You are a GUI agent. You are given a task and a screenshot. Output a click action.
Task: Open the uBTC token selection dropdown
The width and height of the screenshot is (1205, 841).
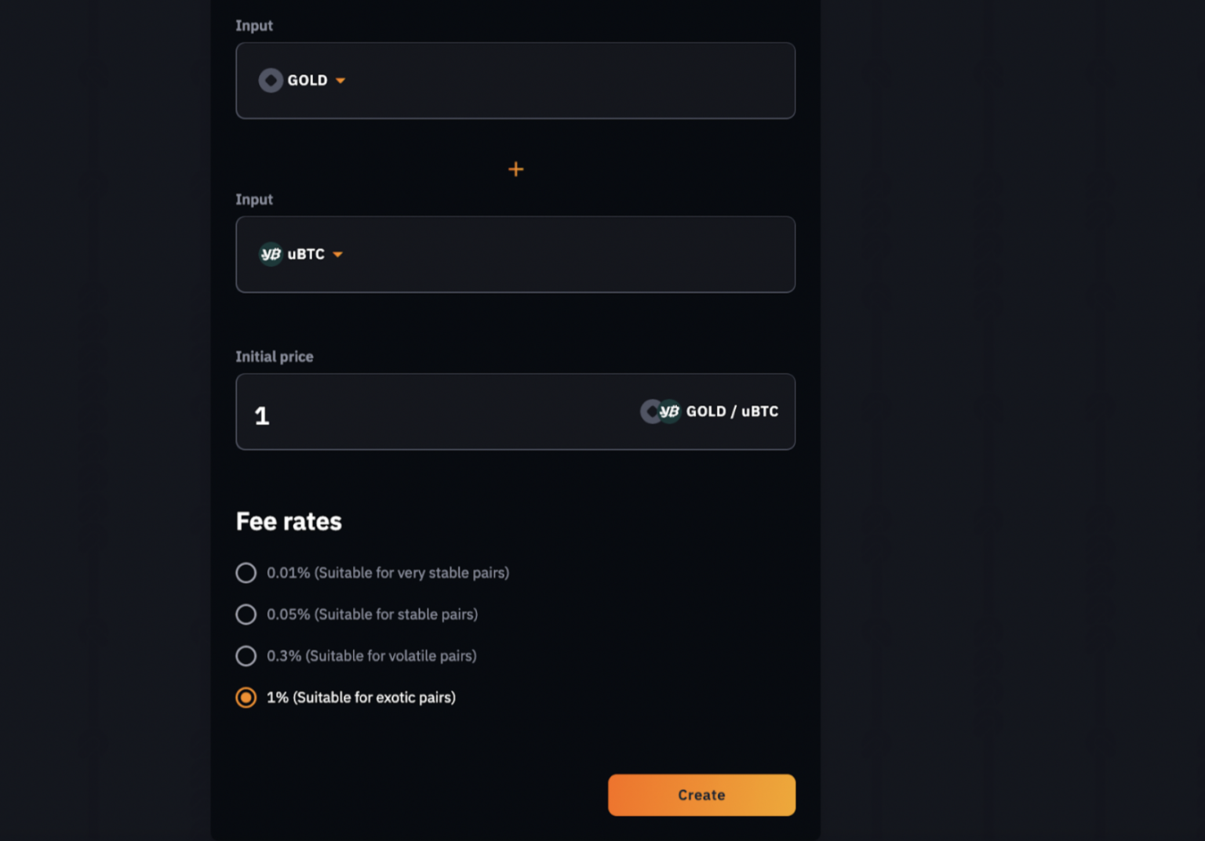click(300, 254)
